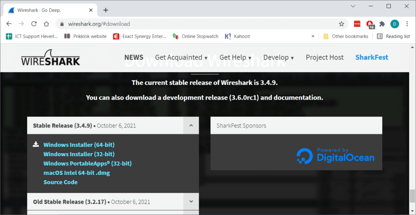This screenshot has height=215, width=416.
Task: Open the Chrome three-dot menu
Action: tap(407, 24)
